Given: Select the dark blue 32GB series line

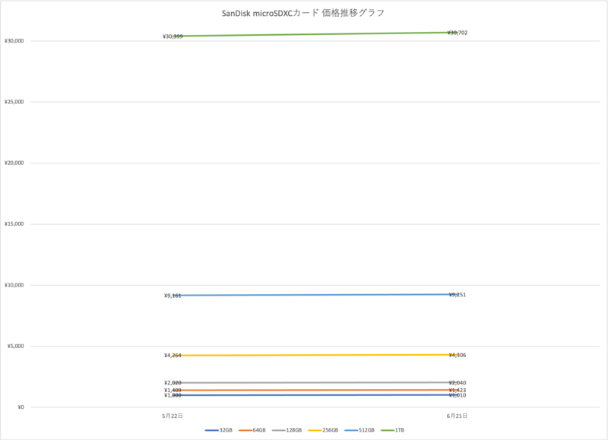Looking at the screenshot, I should point(315,395).
